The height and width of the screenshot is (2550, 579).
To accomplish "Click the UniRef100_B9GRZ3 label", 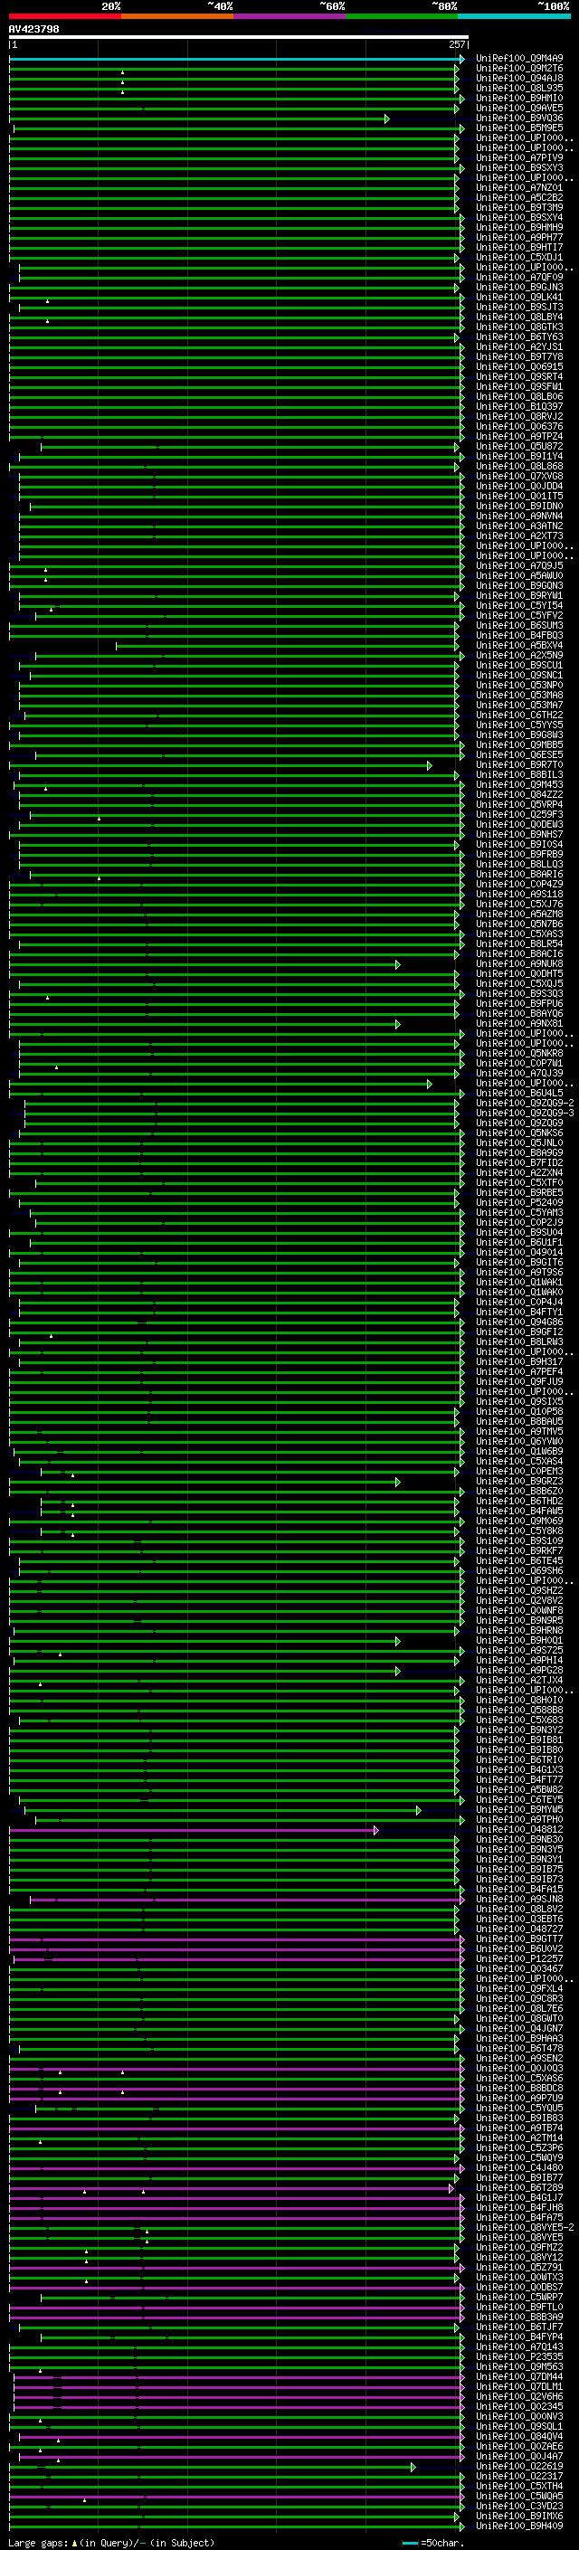I will pyautogui.click(x=519, y=1481).
